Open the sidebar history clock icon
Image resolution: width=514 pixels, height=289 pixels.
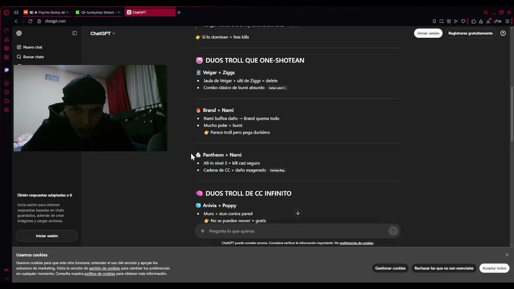[6, 92]
